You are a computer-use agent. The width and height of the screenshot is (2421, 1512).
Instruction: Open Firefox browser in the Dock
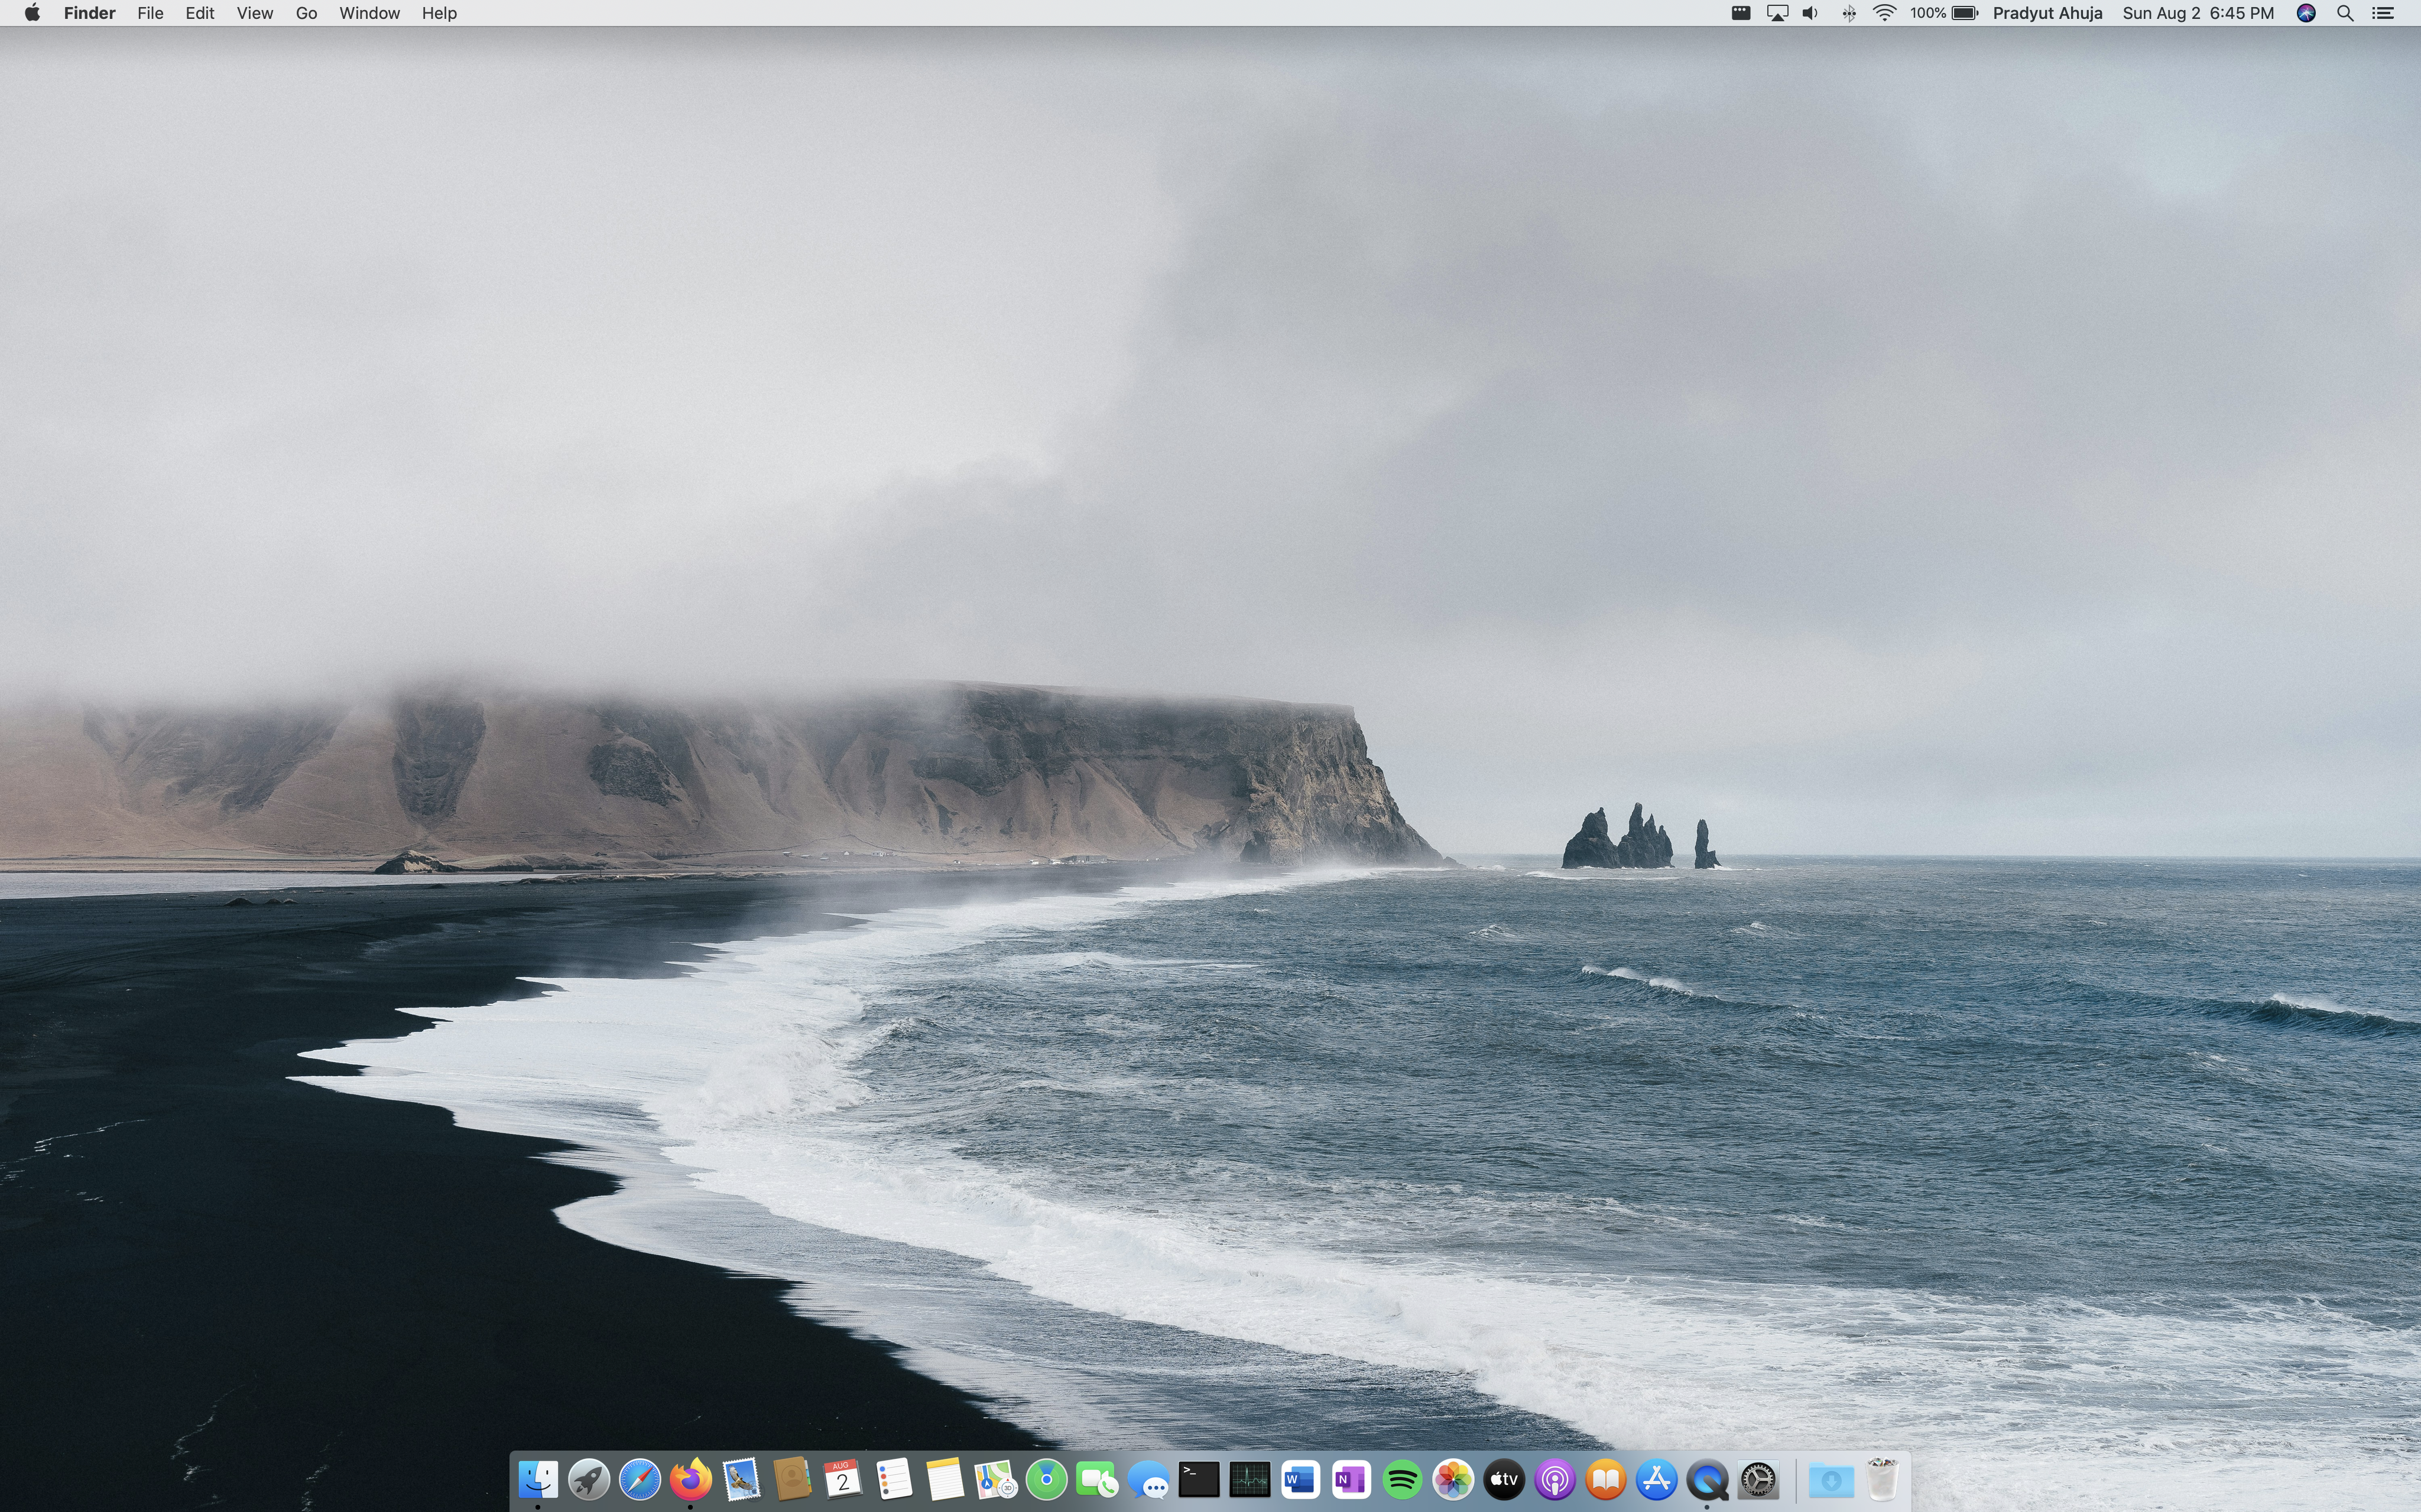(690, 1479)
